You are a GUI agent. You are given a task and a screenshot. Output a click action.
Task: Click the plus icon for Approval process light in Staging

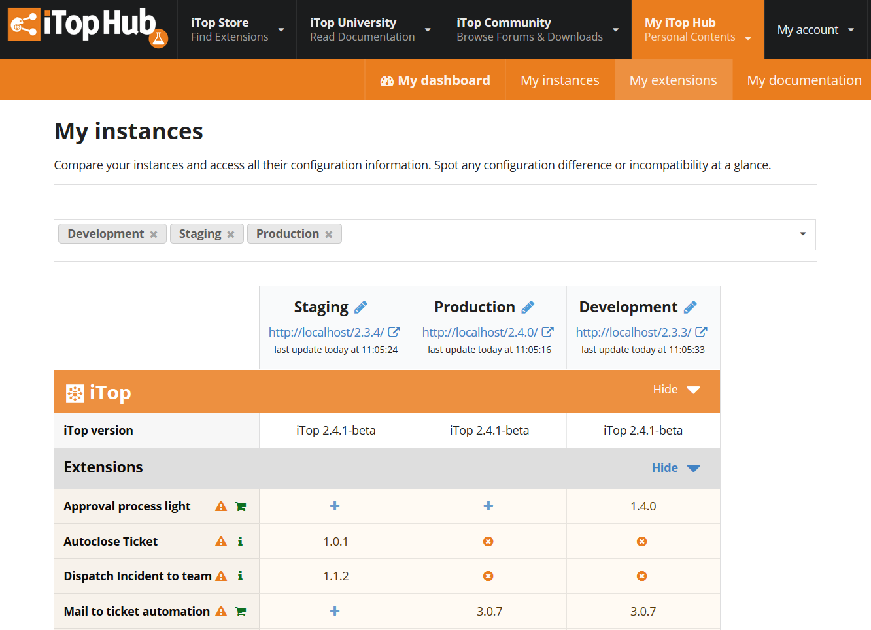[x=335, y=506]
